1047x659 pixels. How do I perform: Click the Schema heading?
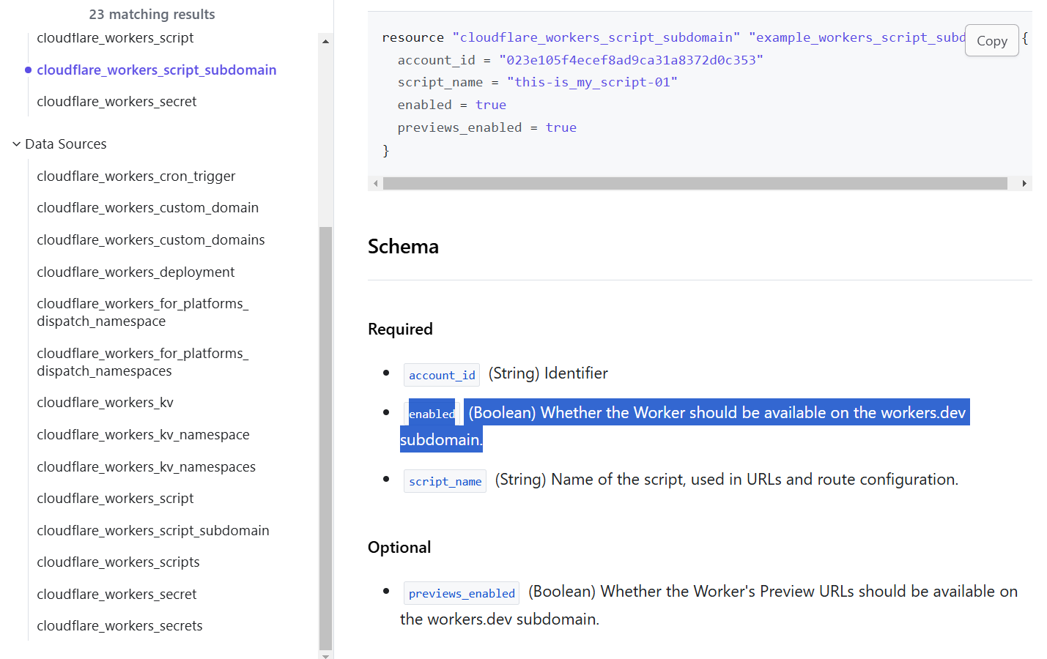click(403, 247)
